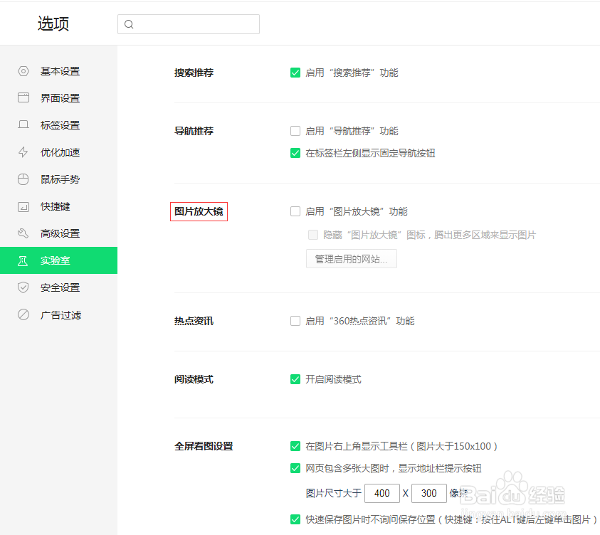Viewport: 600px width, 535px height.
Task: Click the 热点资讯 section heading
Action: 194,321
